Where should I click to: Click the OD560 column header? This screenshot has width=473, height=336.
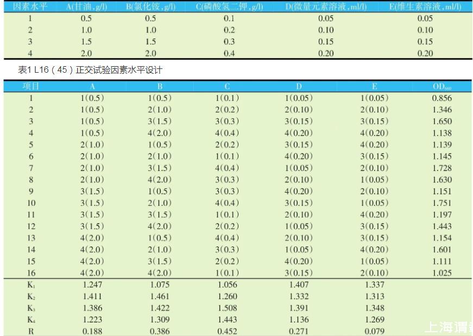click(x=442, y=86)
